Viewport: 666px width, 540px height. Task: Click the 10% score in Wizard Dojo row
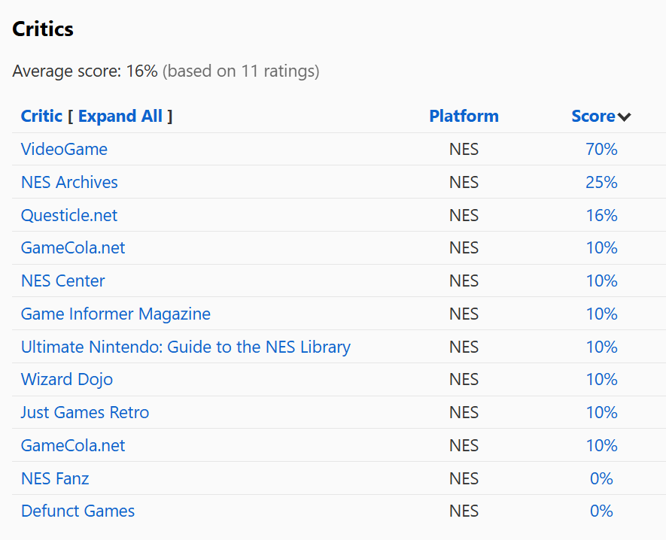(601, 379)
